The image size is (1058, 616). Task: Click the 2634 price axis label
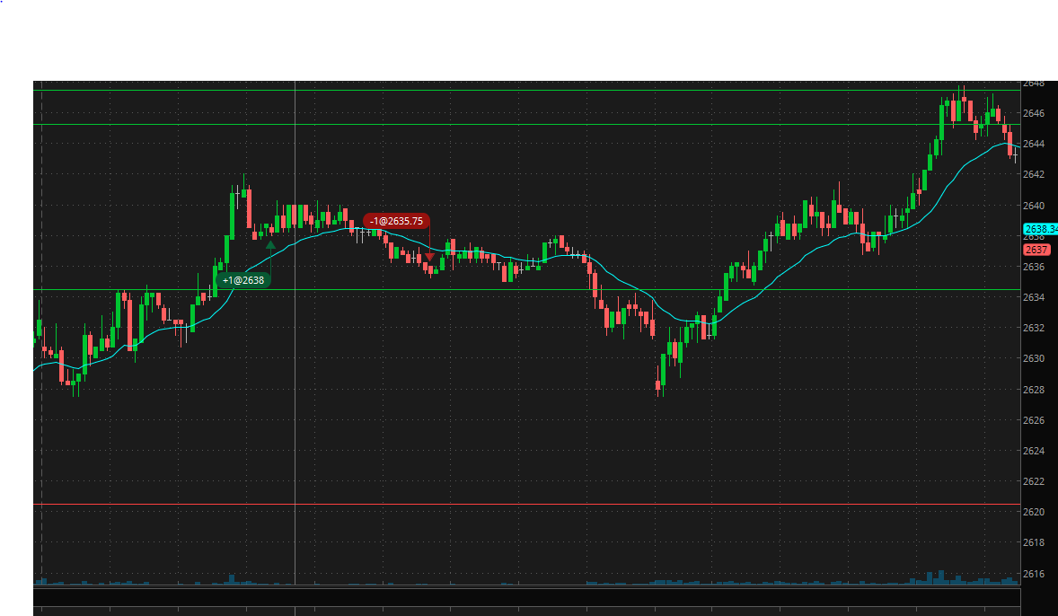pos(1034,297)
